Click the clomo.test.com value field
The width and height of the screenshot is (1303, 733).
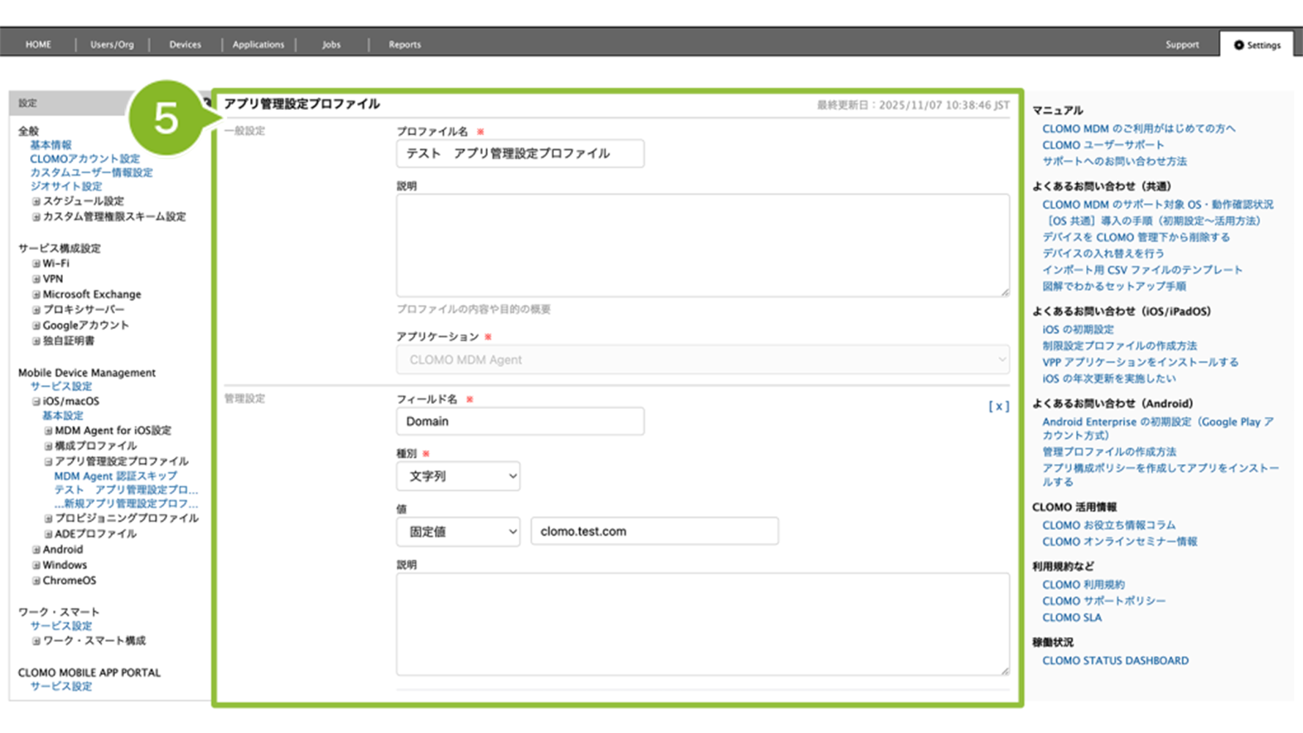coord(654,531)
